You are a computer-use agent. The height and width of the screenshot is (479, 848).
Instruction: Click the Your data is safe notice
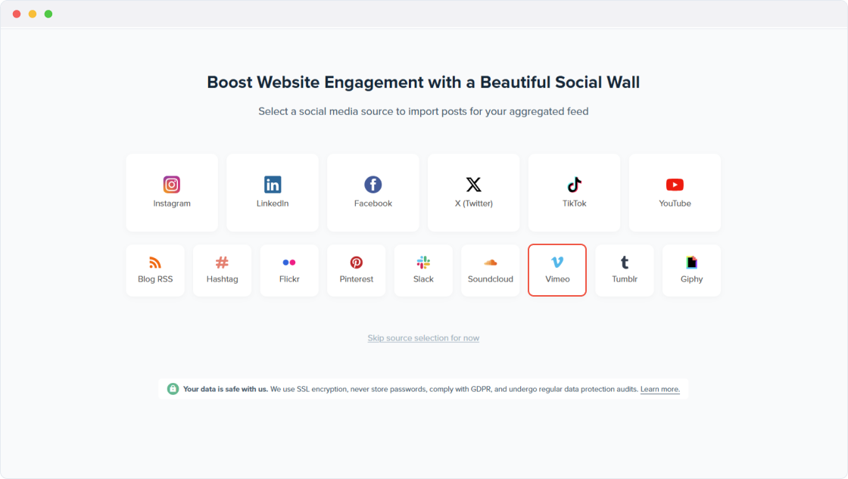pyautogui.click(x=225, y=388)
